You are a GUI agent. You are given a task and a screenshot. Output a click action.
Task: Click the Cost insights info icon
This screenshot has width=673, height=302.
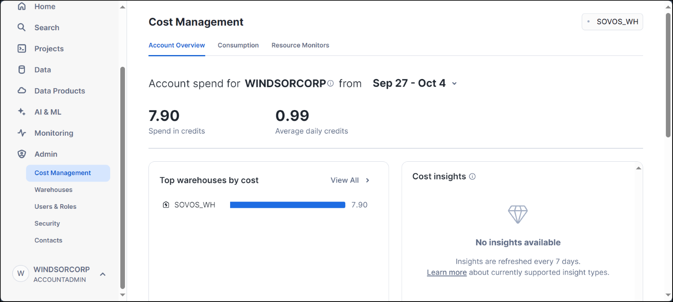click(x=472, y=176)
